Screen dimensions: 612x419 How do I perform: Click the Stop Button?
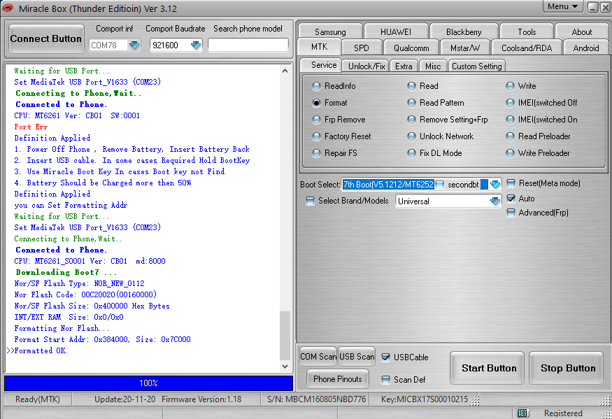pyautogui.click(x=568, y=368)
